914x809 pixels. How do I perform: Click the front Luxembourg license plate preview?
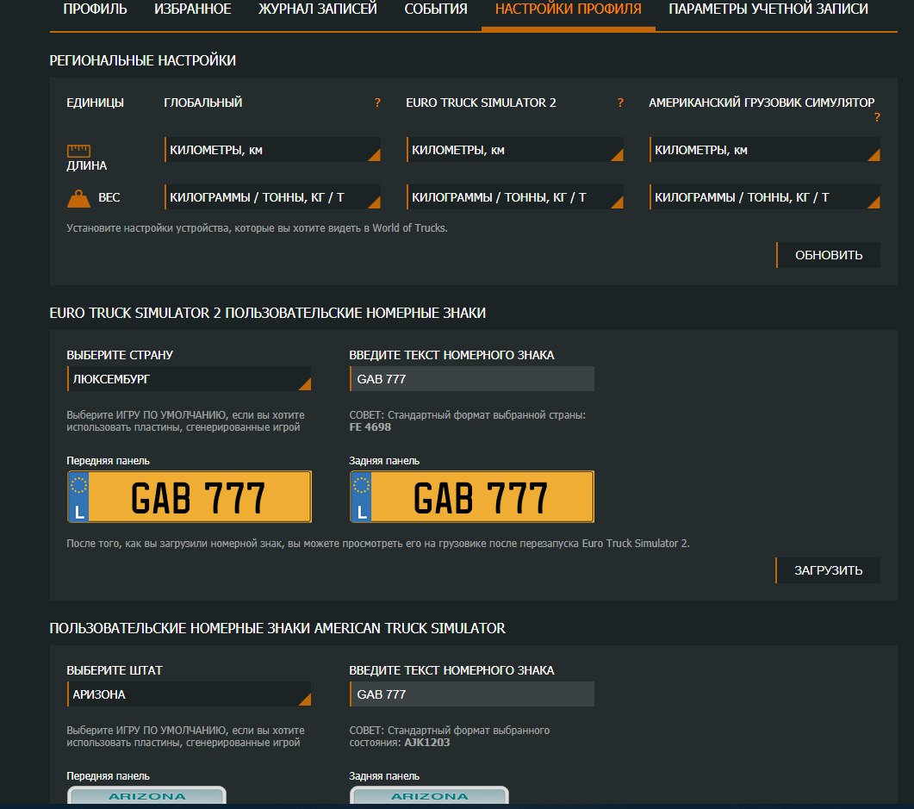tap(190, 497)
